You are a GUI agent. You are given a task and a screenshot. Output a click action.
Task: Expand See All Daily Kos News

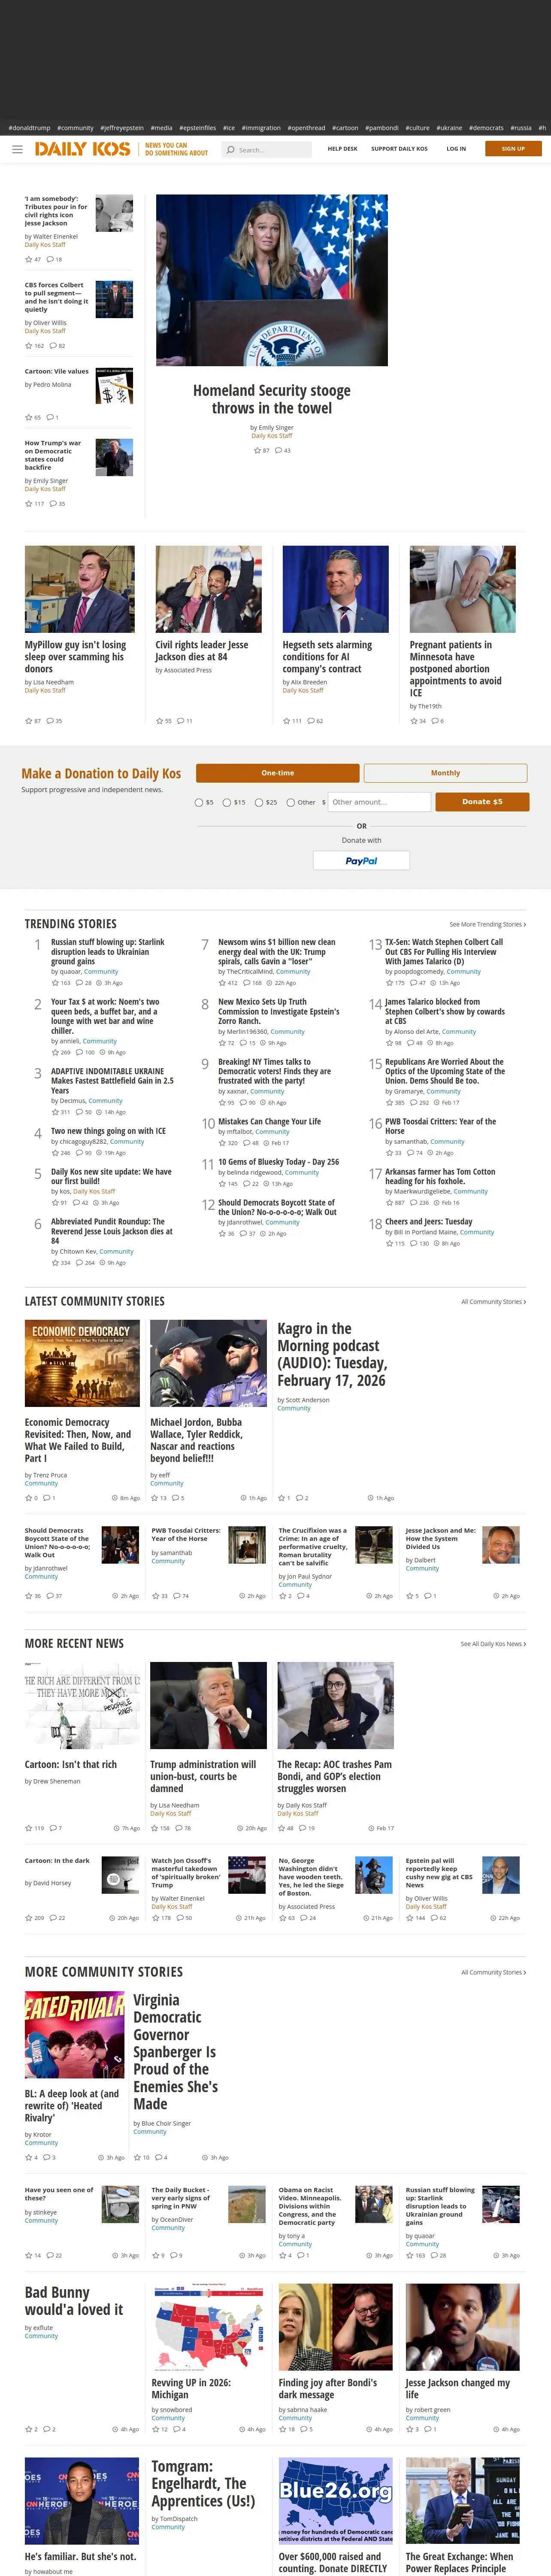point(493,1644)
